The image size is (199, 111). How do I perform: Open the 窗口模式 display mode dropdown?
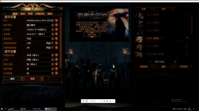40,25
